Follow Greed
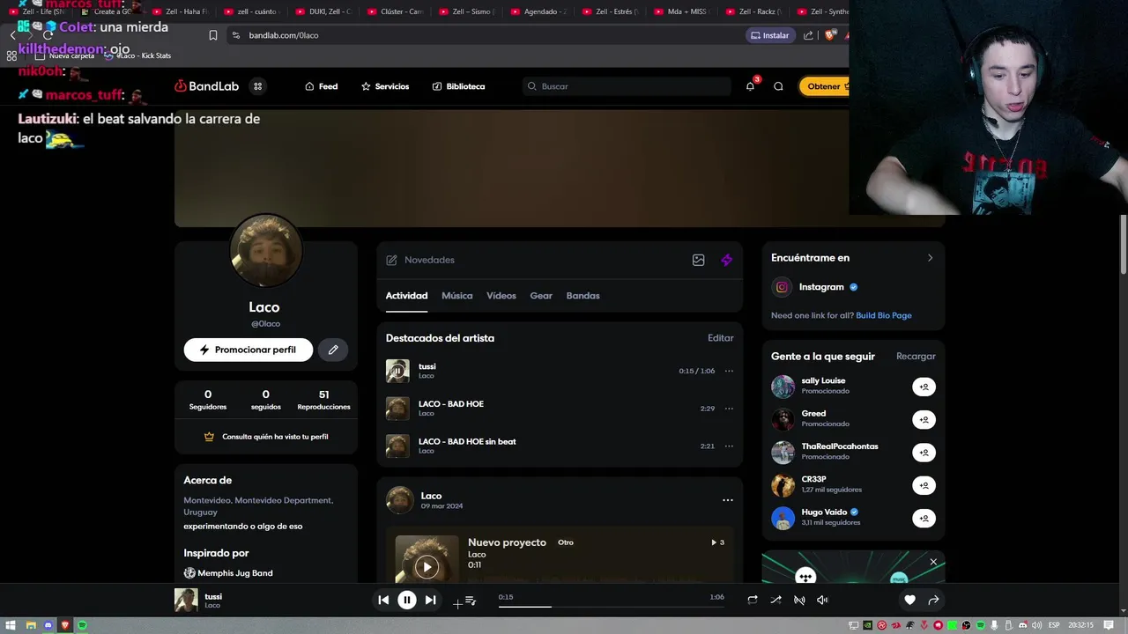Screen dimensions: 1128x634 [924, 419]
